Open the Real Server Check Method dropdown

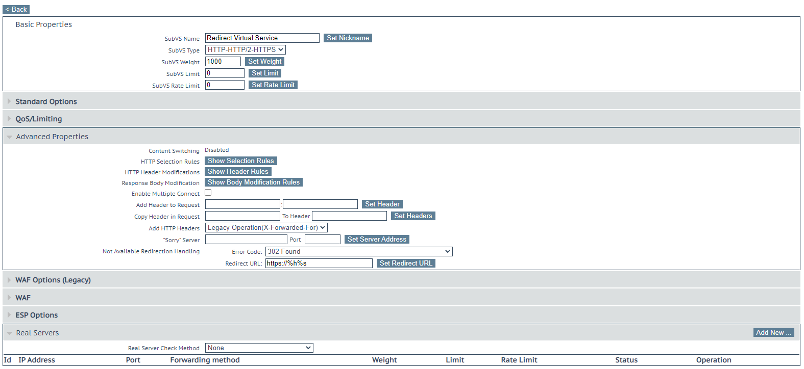[259, 348]
